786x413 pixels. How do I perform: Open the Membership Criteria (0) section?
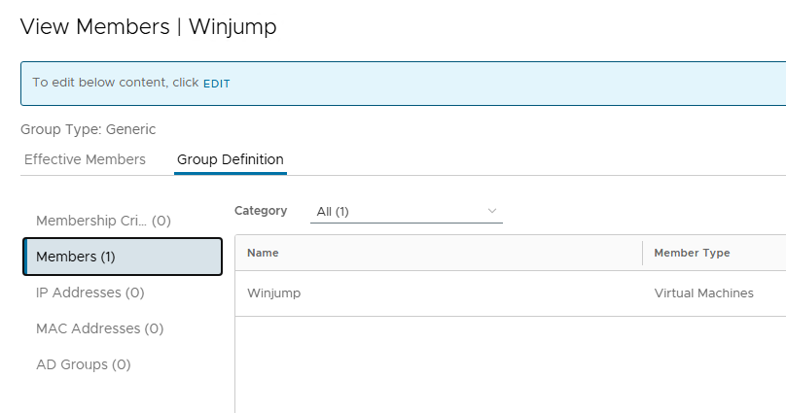point(103,221)
